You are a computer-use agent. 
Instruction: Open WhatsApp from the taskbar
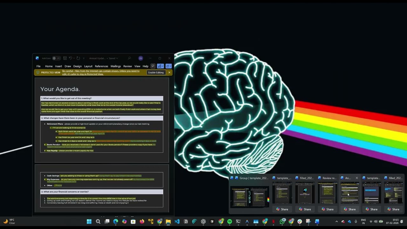coord(282,222)
